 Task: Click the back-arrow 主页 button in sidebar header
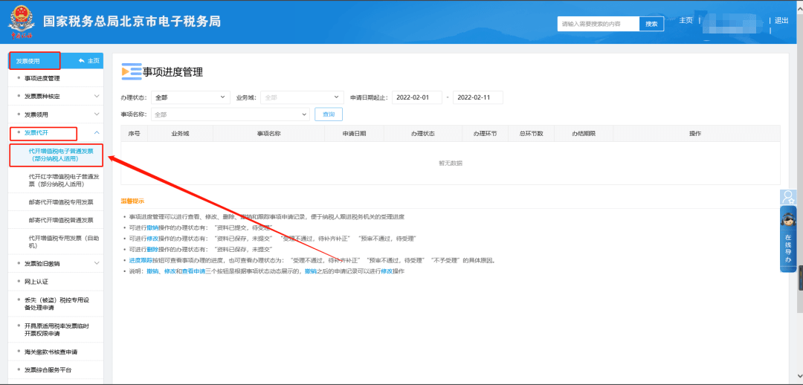(x=88, y=61)
